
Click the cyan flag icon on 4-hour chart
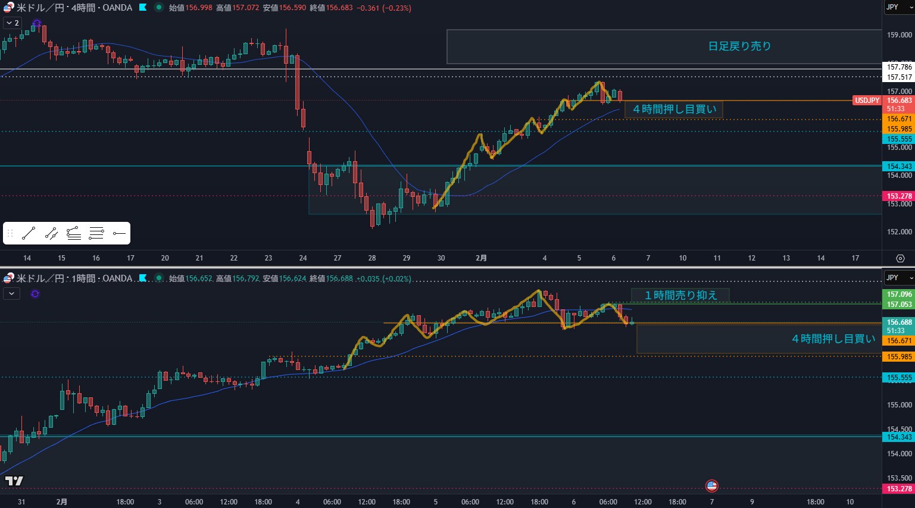[143, 8]
